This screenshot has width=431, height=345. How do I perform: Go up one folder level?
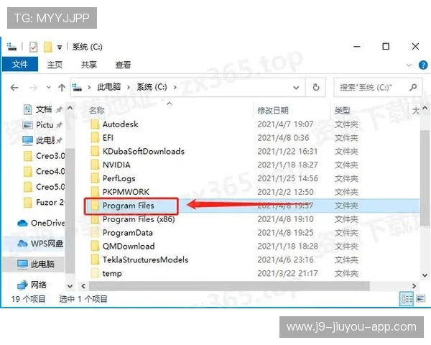[x=62, y=88]
